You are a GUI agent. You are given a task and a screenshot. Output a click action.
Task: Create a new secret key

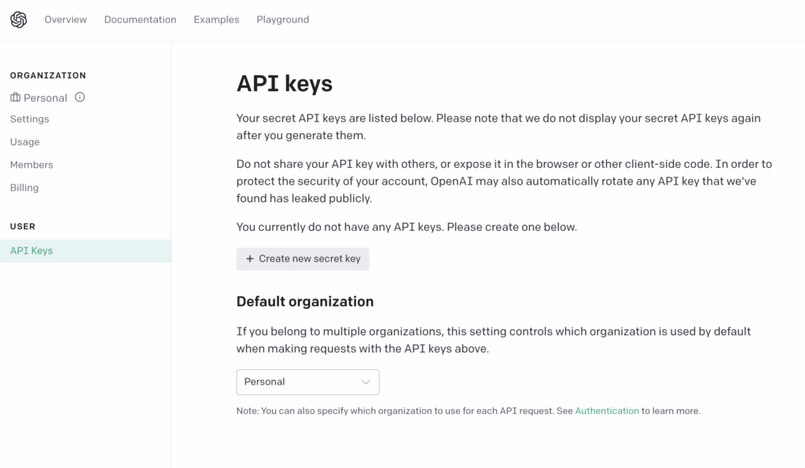[303, 259]
